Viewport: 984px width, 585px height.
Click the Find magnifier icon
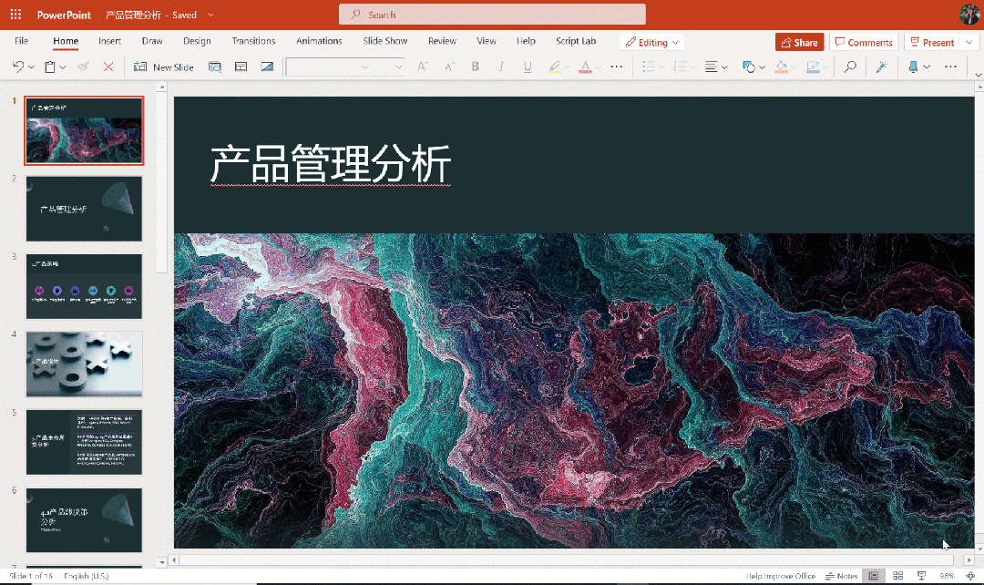850,67
